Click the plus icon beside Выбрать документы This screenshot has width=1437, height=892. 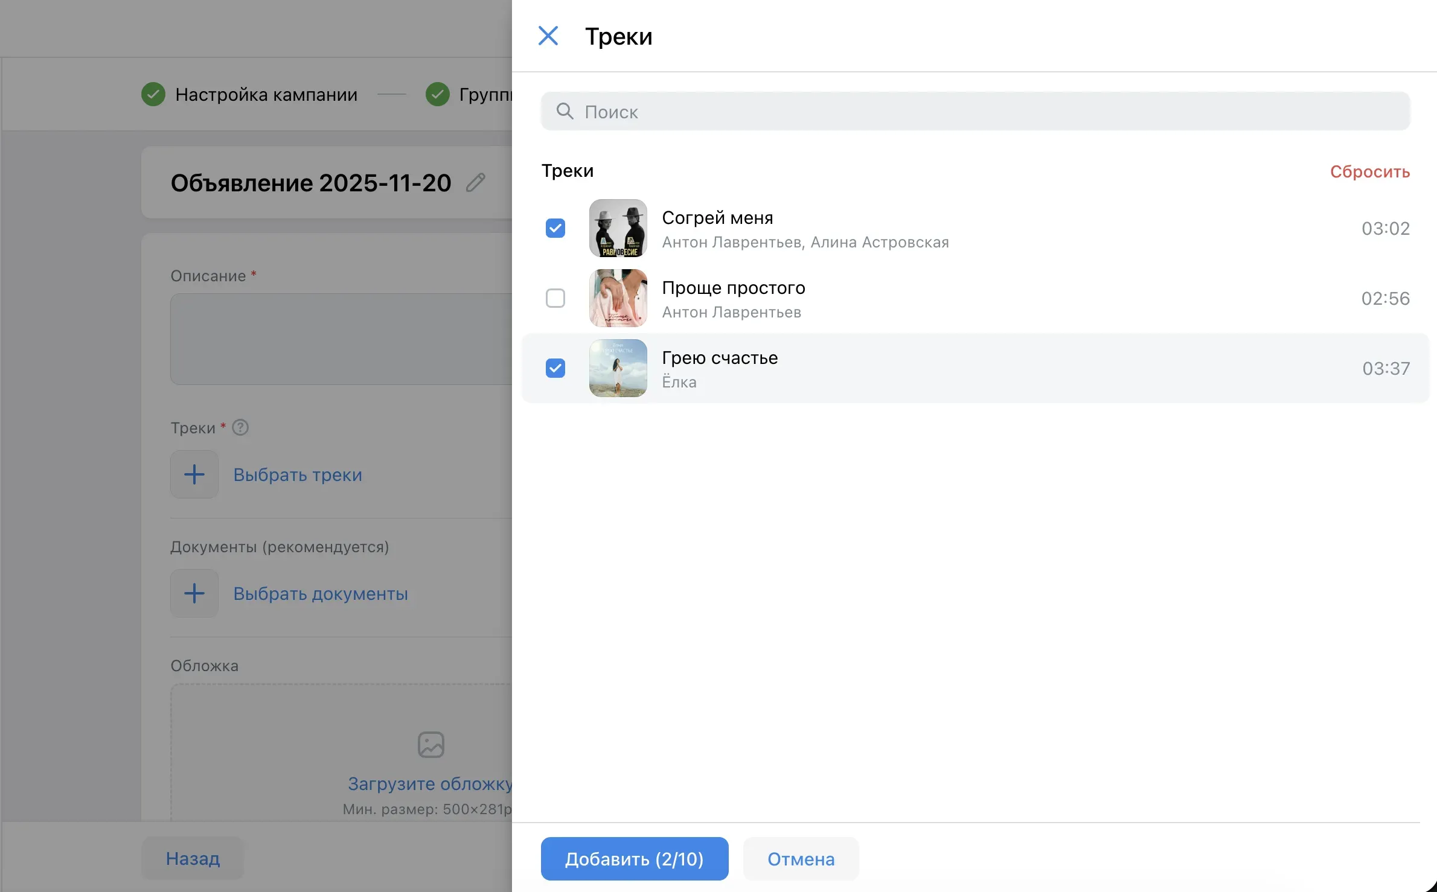pyautogui.click(x=194, y=593)
